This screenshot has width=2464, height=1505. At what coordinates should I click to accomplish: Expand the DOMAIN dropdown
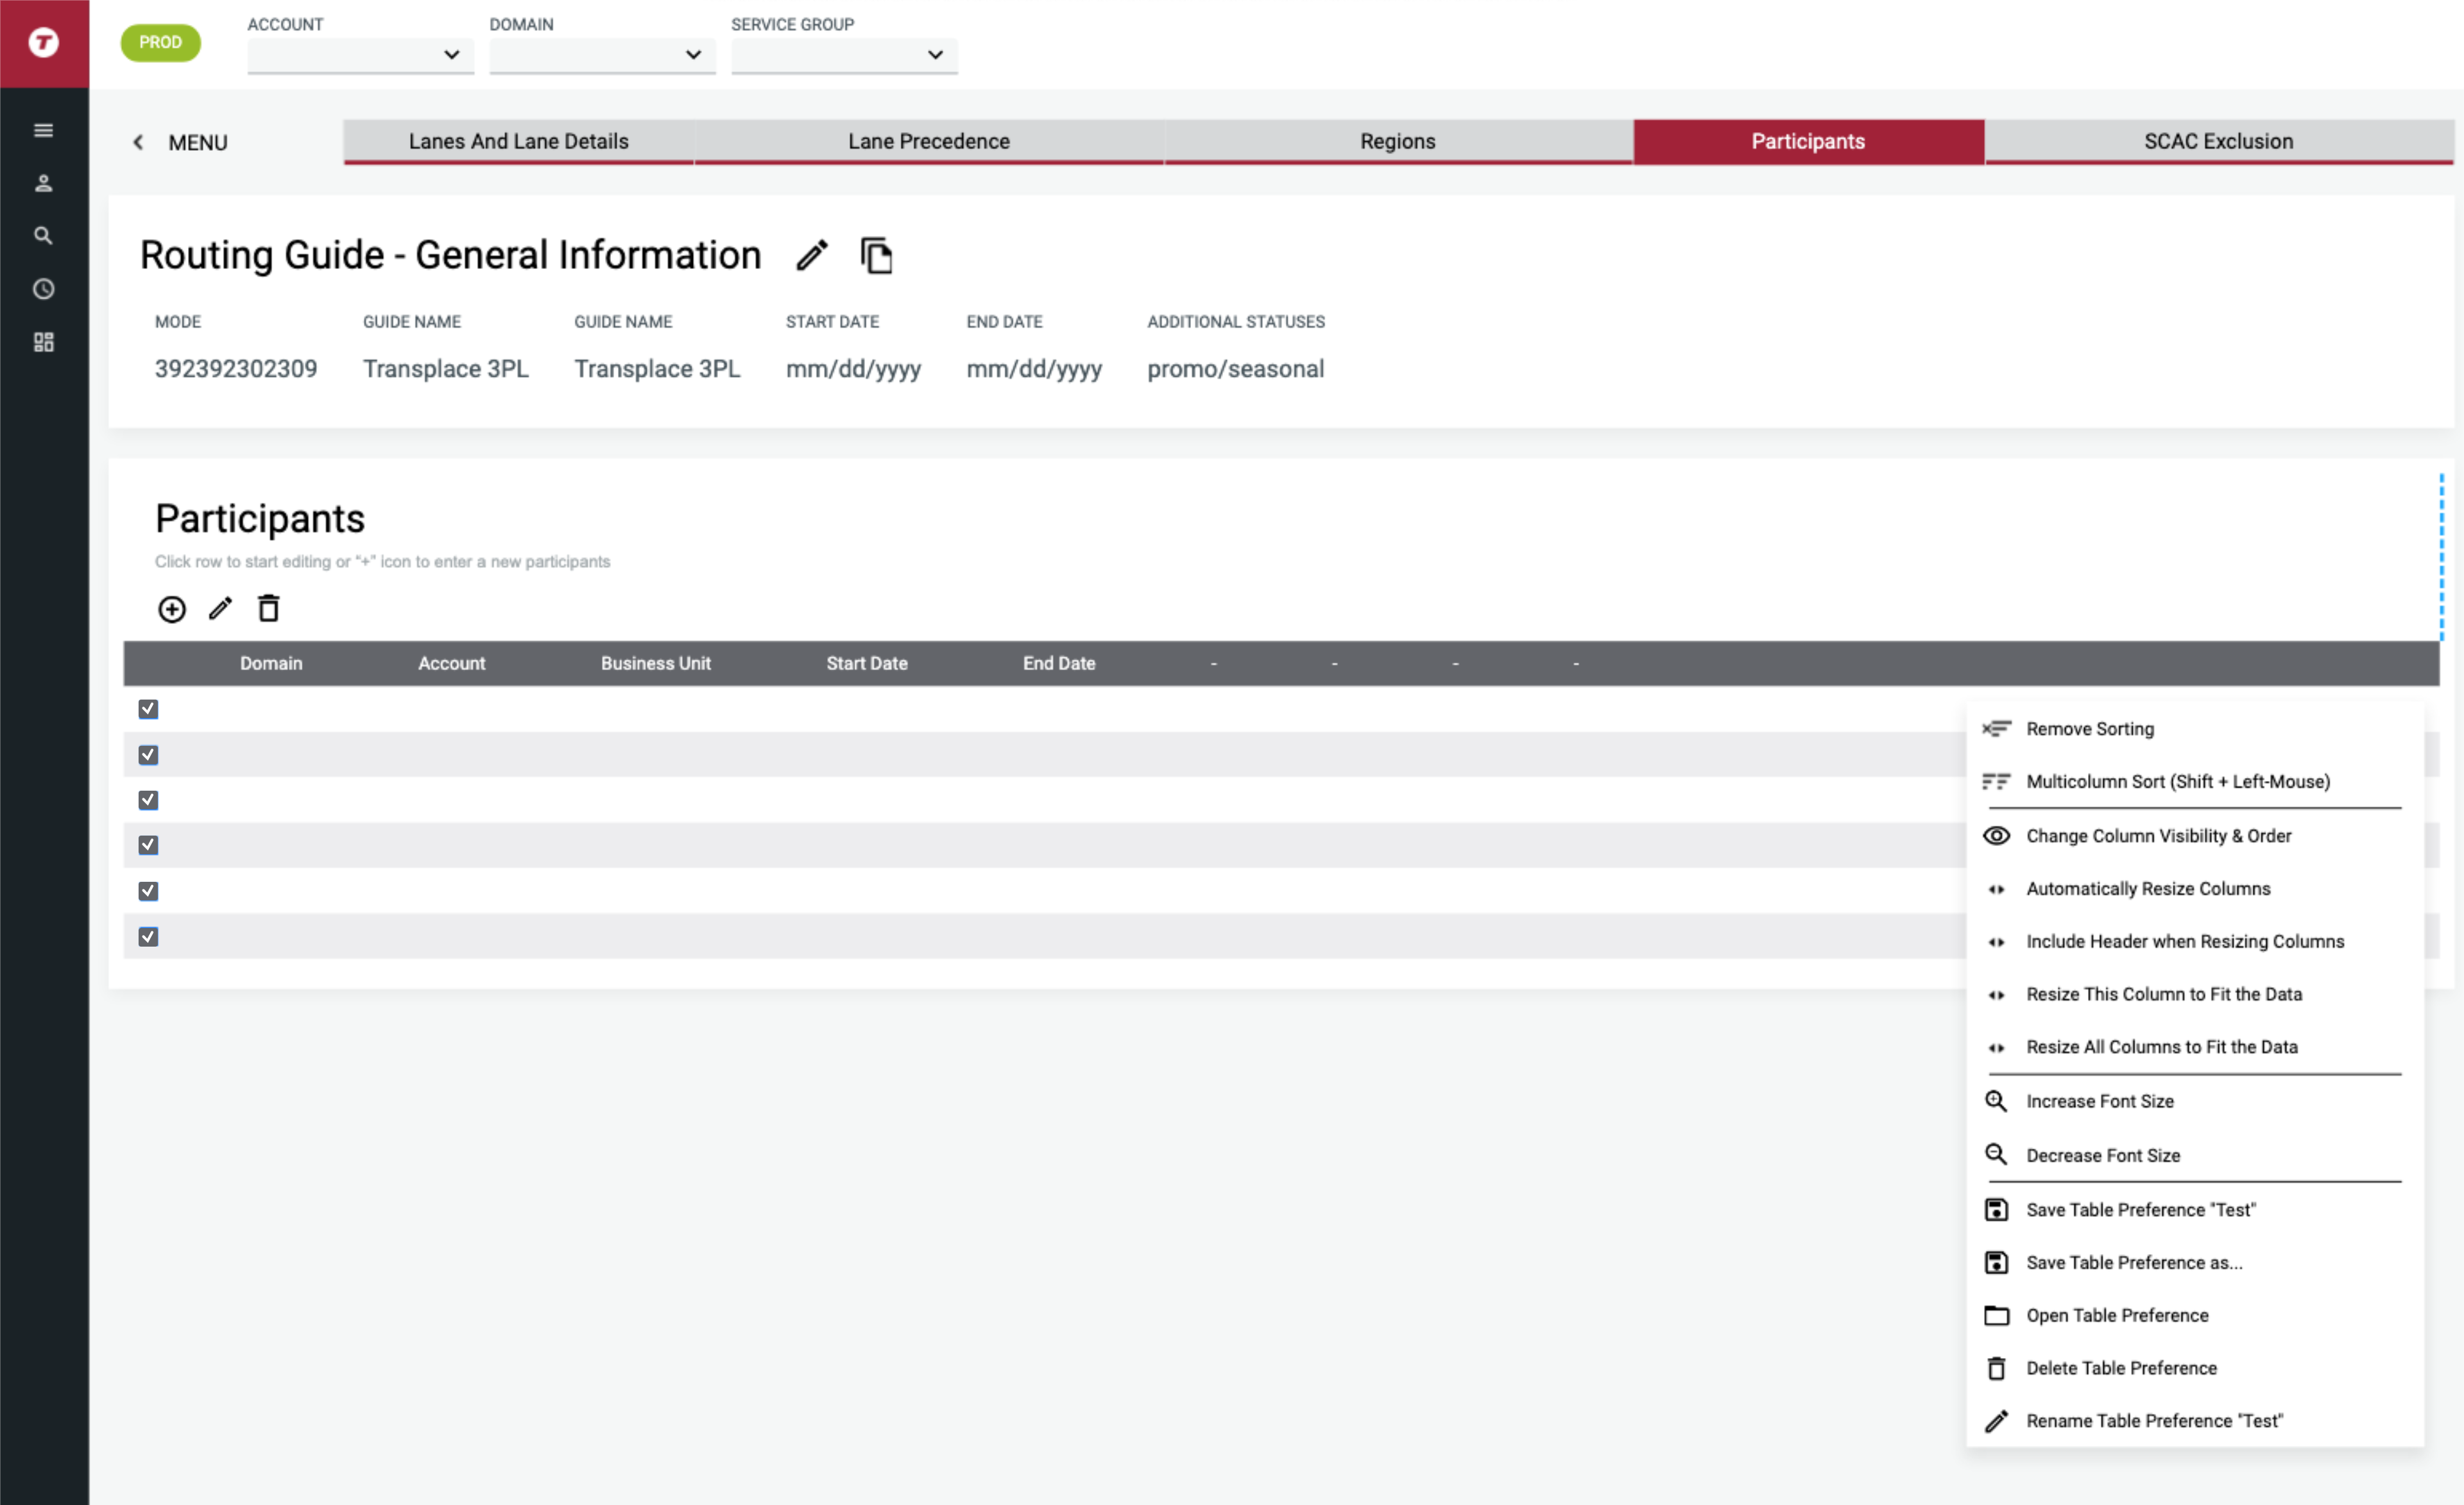click(x=602, y=55)
